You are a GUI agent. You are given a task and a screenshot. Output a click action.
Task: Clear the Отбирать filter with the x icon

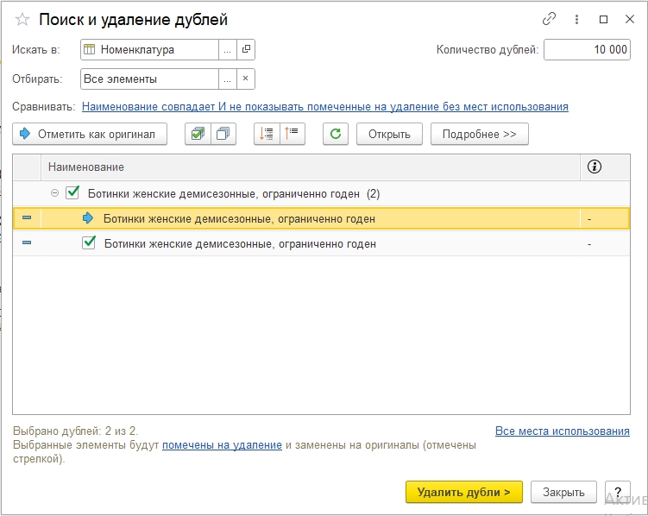click(246, 79)
